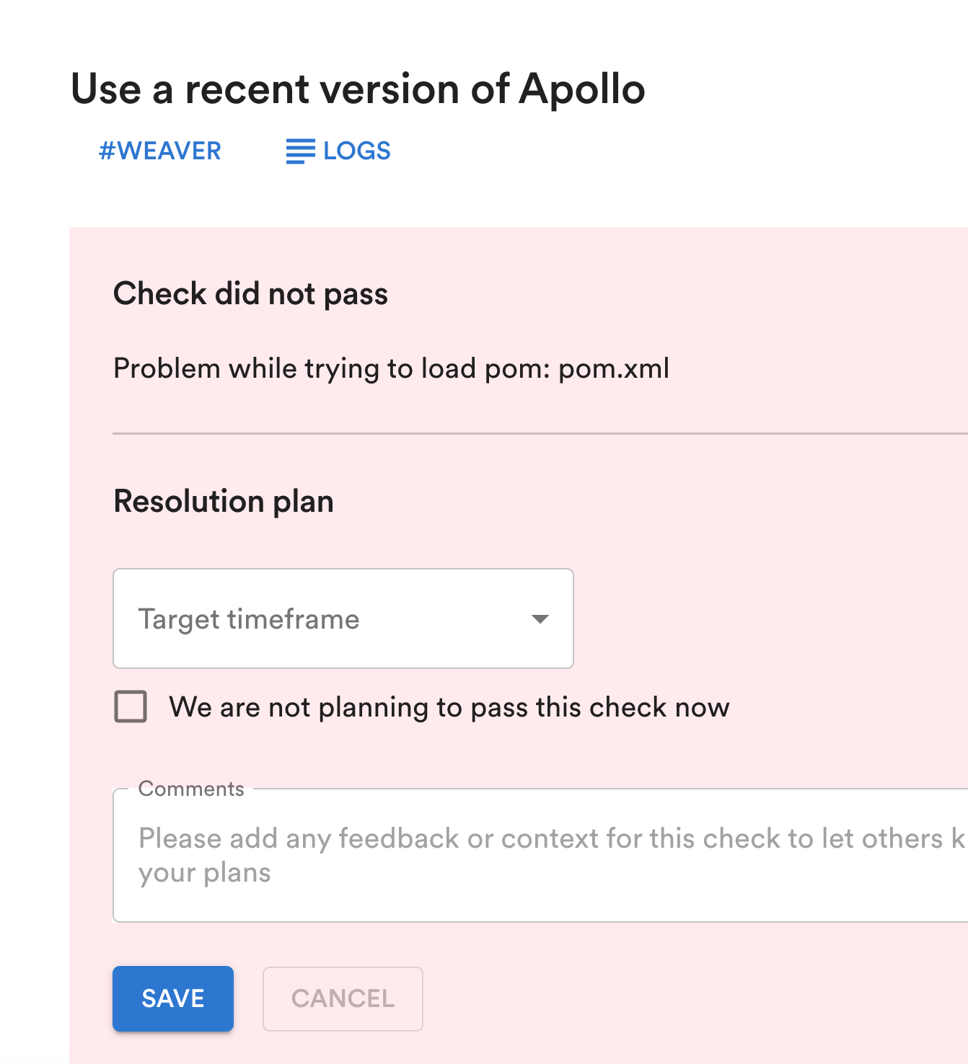The image size is (968, 1064).
Task: Click the LOGS list-lines icon
Action: [300, 151]
